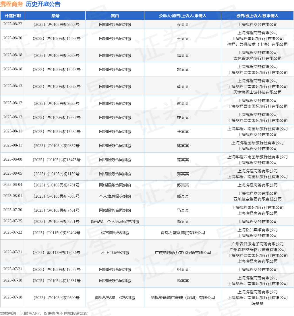Image resolution: width=294 pixels, height=316 pixels.
Task: Click plaintiff 马某某
Action: pos(183,211)
